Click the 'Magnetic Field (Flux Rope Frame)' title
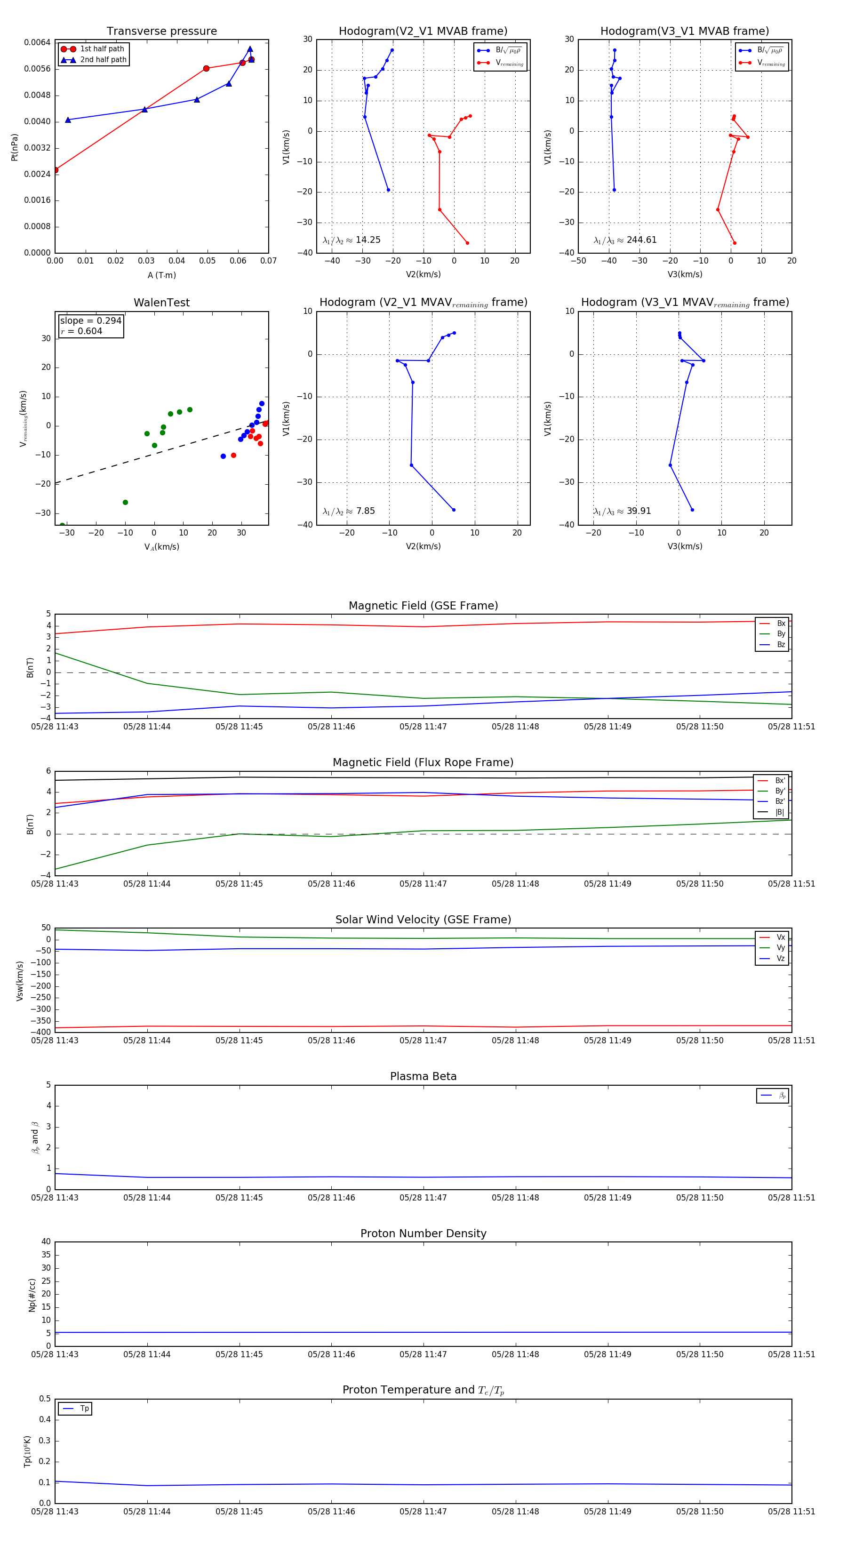This screenshot has height=1553, width=847. [x=423, y=763]
